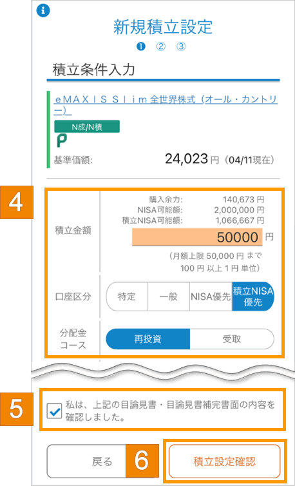
Task: Click the 積立設定確認 button
Action: (225, 462)
